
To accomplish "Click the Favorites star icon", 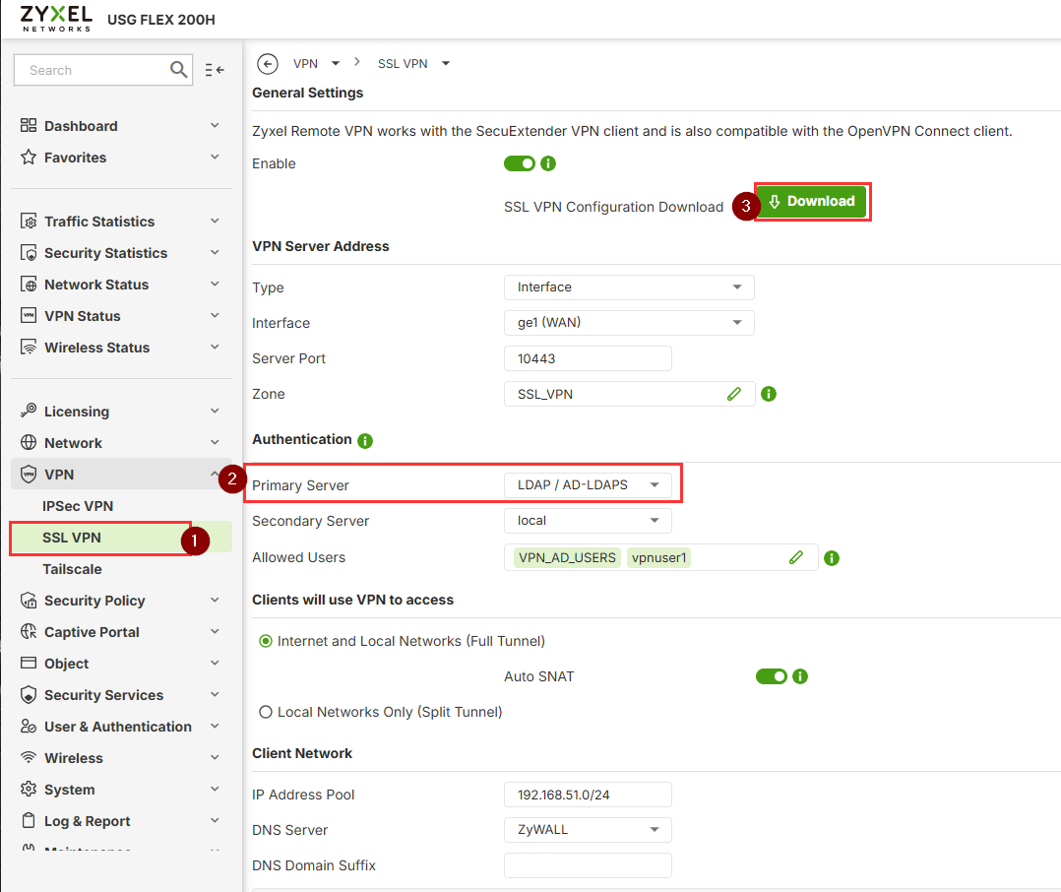I will point(29,157).
